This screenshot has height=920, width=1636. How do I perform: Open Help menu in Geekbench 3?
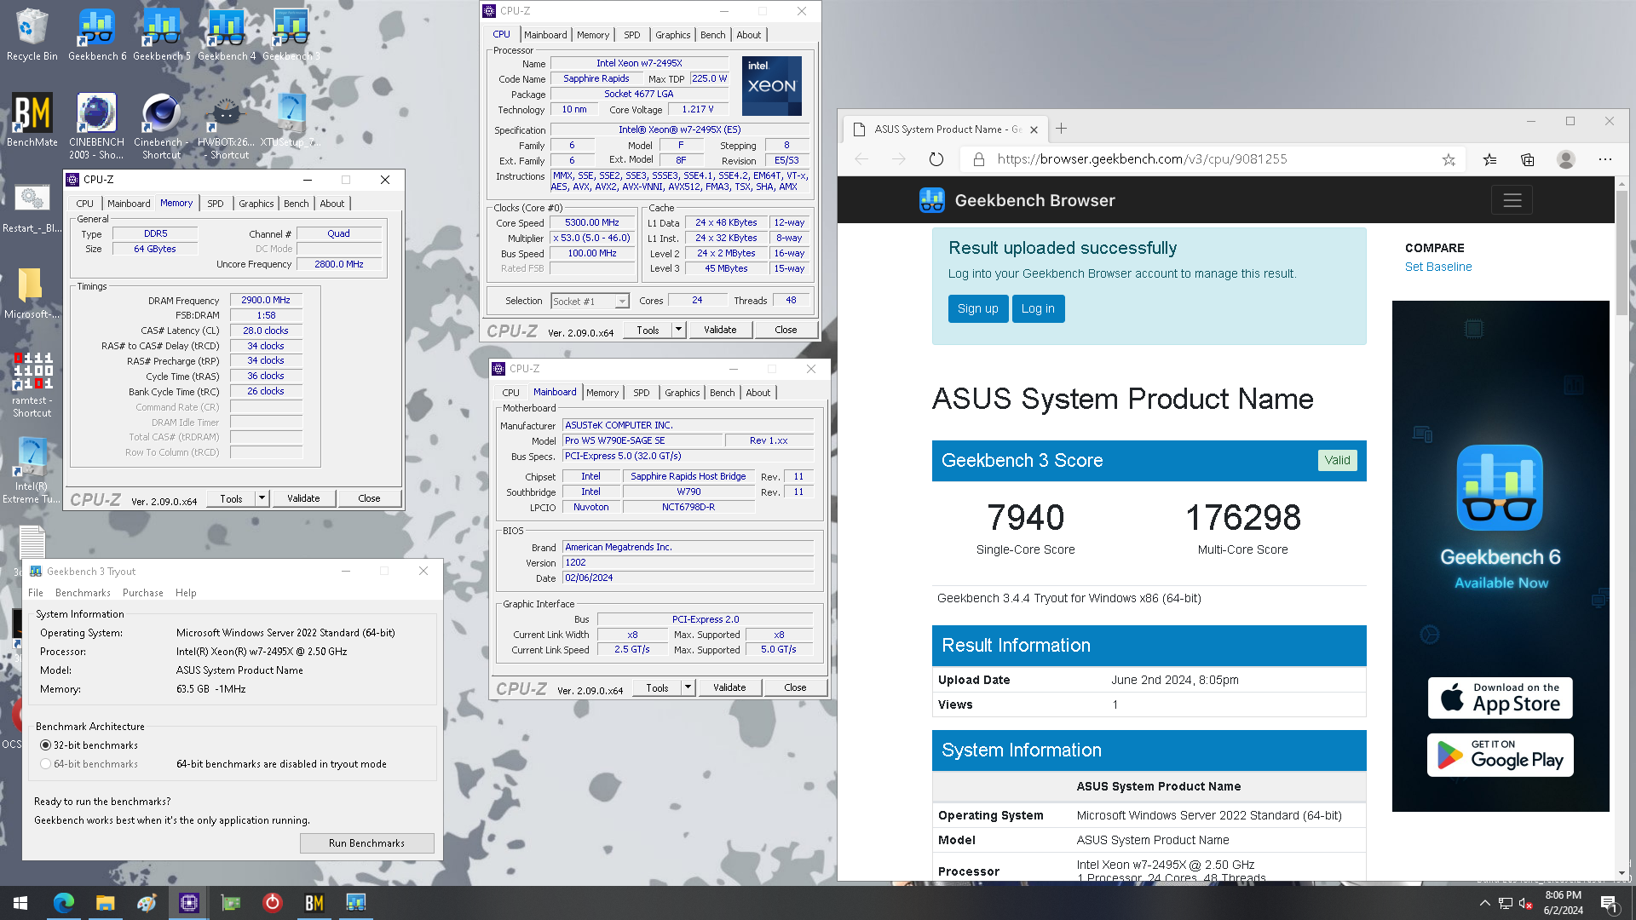(186, 593)
